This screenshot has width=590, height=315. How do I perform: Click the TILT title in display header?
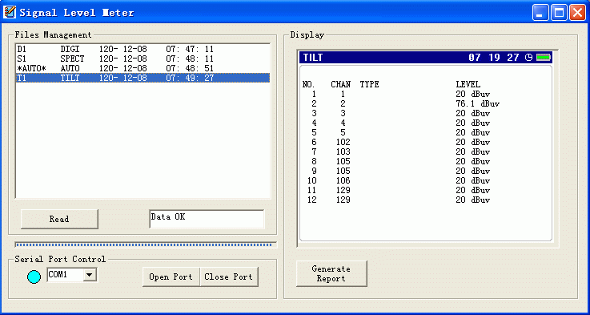(313, 58)
